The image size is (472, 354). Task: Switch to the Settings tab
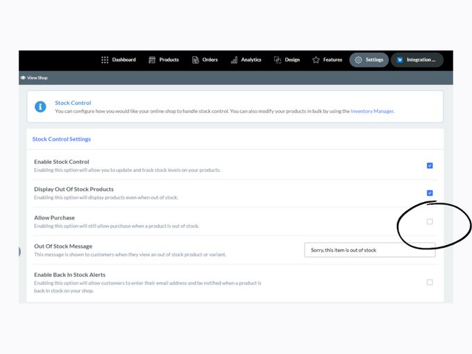tap(369, 60)
